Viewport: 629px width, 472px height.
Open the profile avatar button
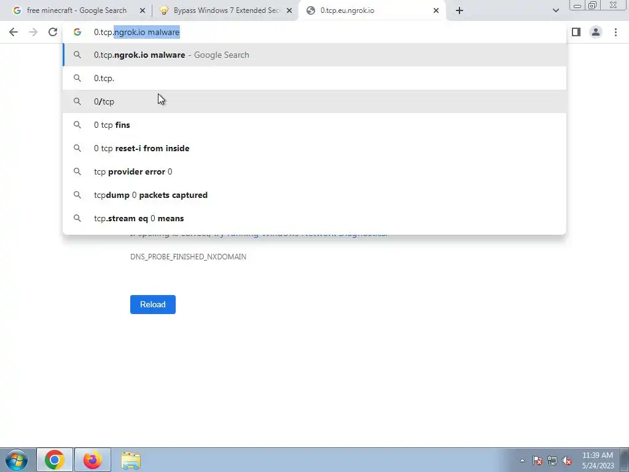596,32
